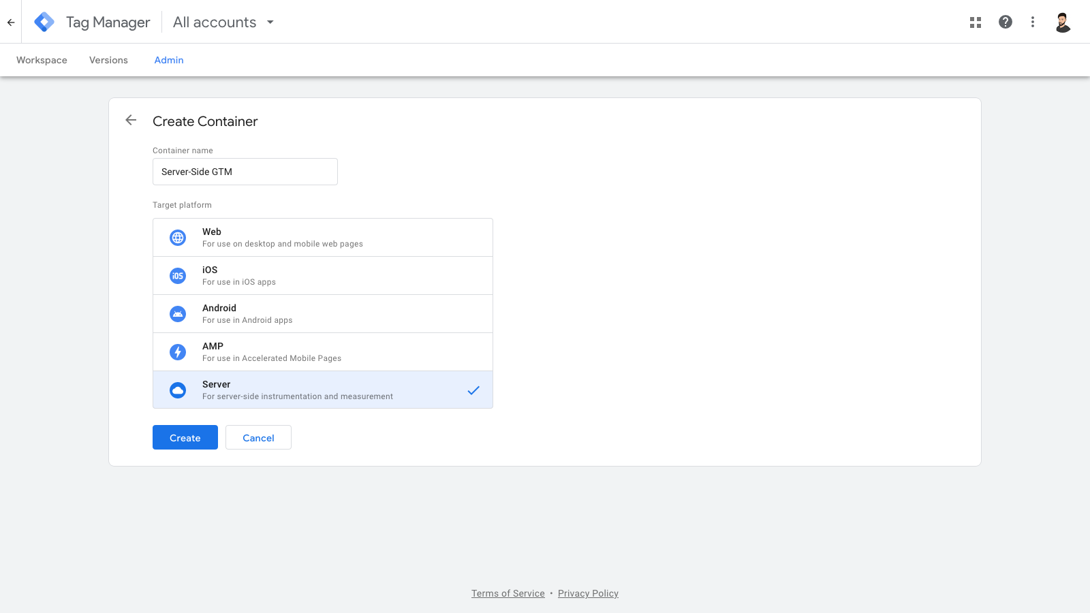Click the Create button

(185, 437)
